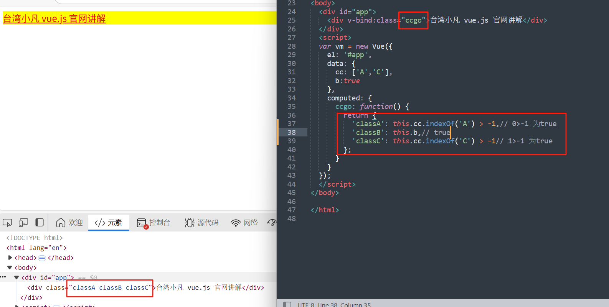Click the 'data: {' code line

(341, 63)
